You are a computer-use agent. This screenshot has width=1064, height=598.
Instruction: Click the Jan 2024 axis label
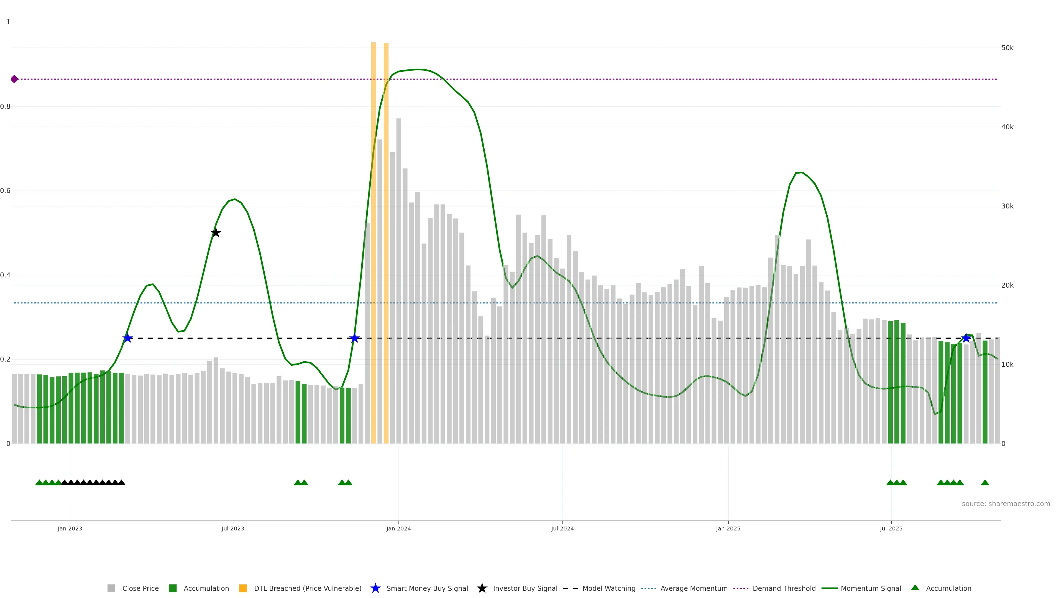pyautogui.click(x=398, y=528)
